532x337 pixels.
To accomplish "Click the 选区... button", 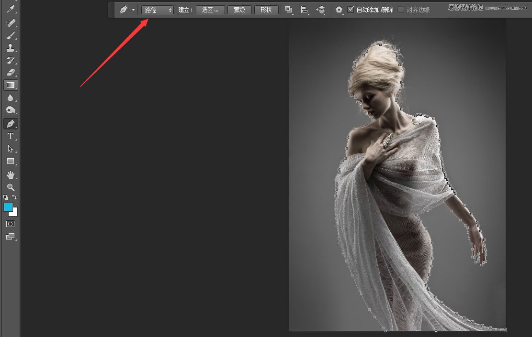I will coord(210,10).
